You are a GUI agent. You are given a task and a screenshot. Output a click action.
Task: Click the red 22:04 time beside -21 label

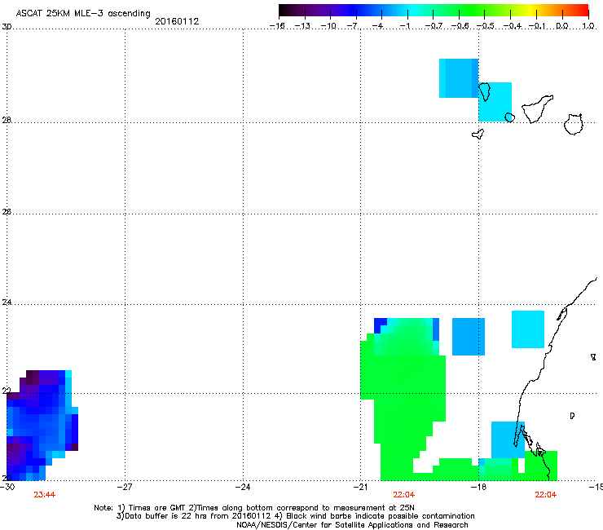(x=404, y=495)
